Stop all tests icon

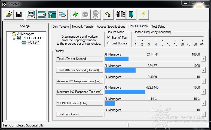coord(96,14)
